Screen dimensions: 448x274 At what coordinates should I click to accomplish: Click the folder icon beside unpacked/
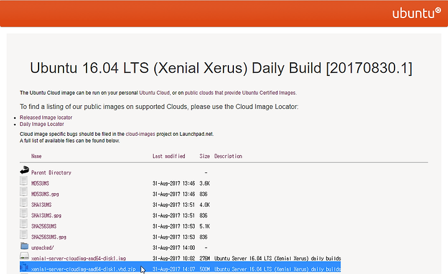pyautogui.click(x=24, y=246)
